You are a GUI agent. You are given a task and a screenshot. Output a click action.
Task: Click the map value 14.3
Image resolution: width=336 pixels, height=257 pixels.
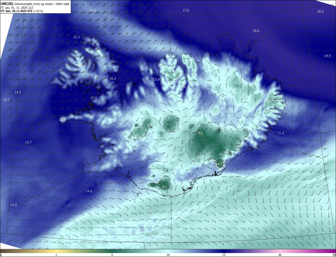click(x=18, y=92)
